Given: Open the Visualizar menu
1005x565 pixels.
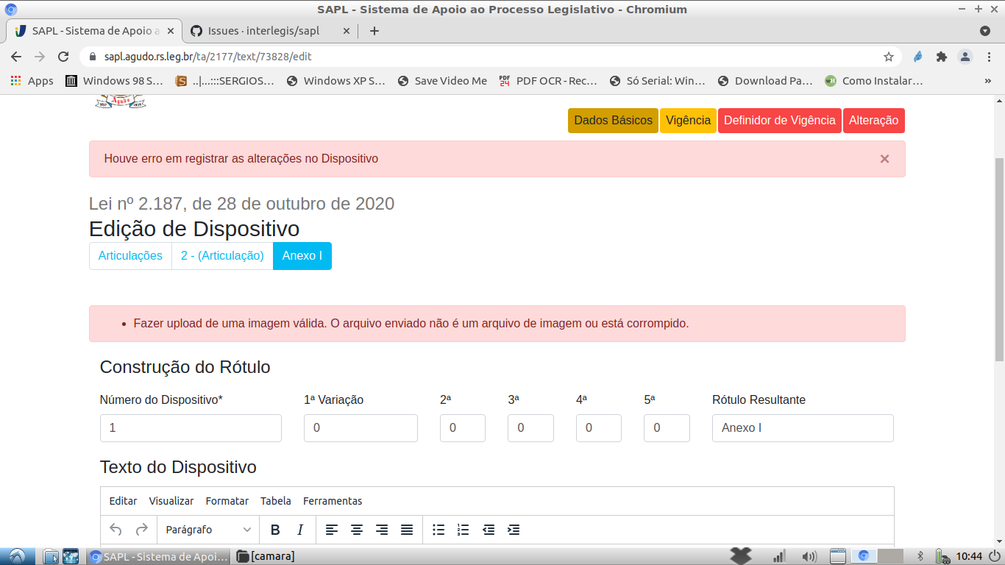Looking at the screenshot, I should point(171,501).
